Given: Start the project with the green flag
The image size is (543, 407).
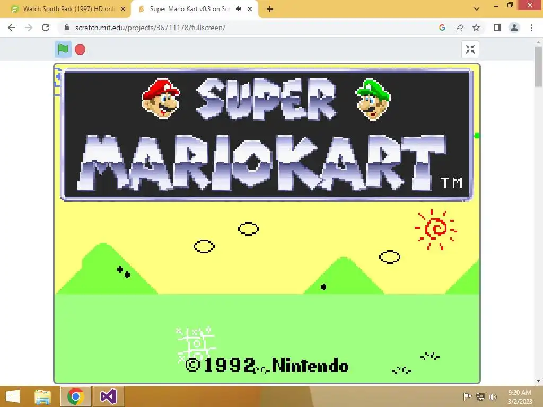Looking at the screenshot, I should point(63,49).
